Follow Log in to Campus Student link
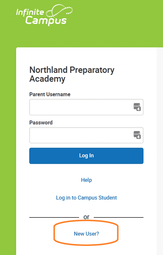 [86, 198]
